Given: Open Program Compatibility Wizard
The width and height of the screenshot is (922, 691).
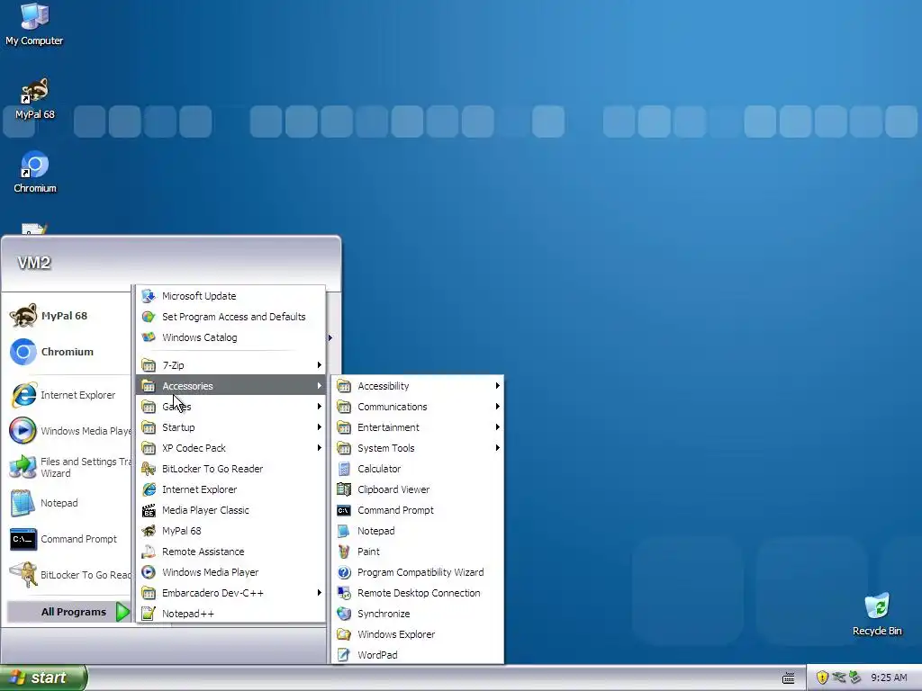Looking at the screenshot, I should click(418, 571).
